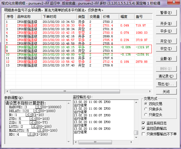Select trade row 13 priced 2709.6
The width and height of the screenshot is (181, 149).
click(x=79, y=65)
